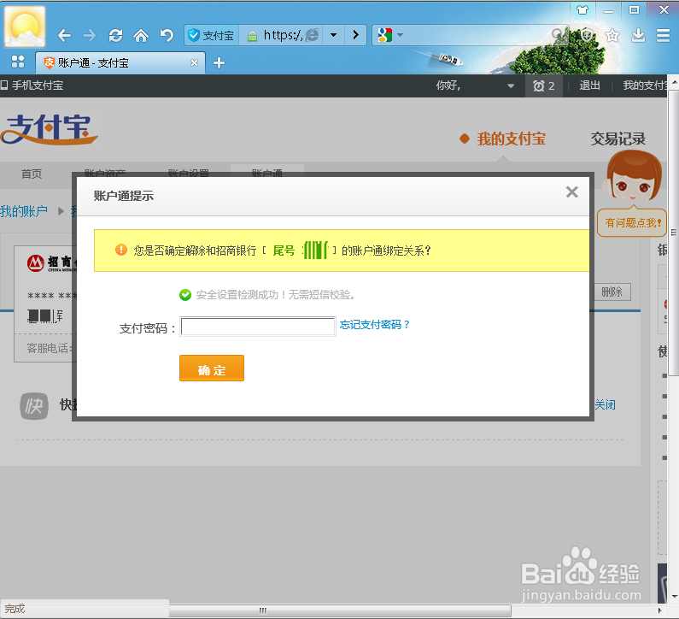Close the 账户通提示 dialog with X

pos(572,192)
